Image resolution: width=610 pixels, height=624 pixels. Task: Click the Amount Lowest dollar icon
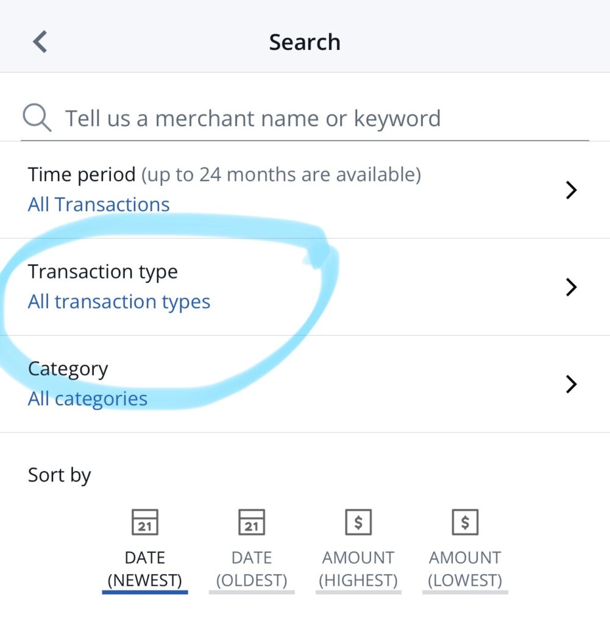coord(465,523)
